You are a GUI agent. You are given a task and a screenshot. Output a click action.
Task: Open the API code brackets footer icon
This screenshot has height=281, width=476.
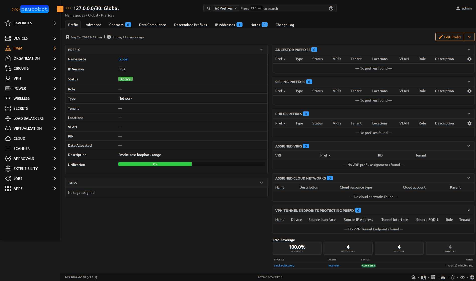462,277
